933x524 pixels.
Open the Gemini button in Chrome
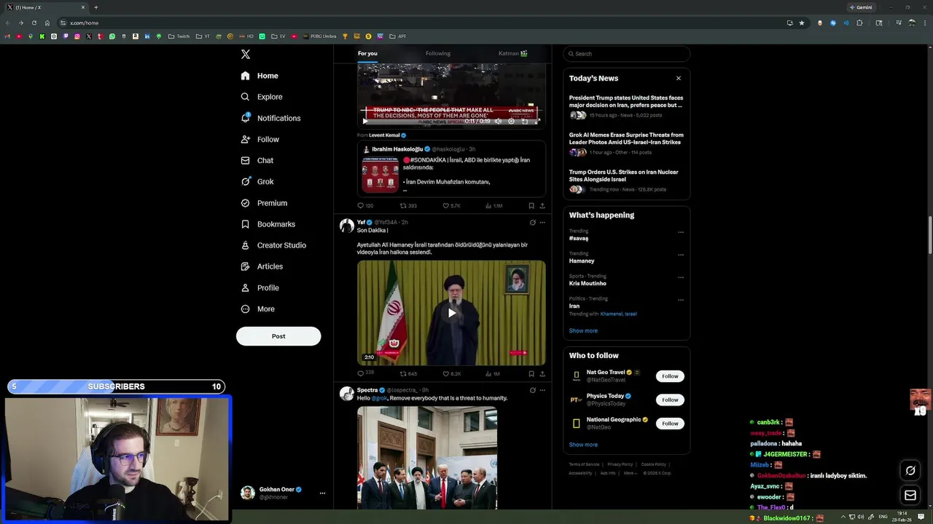(x=861, y=7)
